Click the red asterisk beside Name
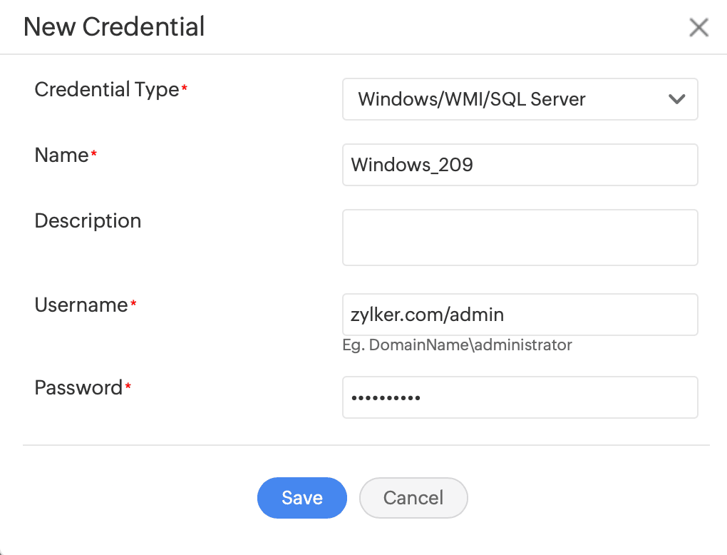 click(x=93, y=154)
